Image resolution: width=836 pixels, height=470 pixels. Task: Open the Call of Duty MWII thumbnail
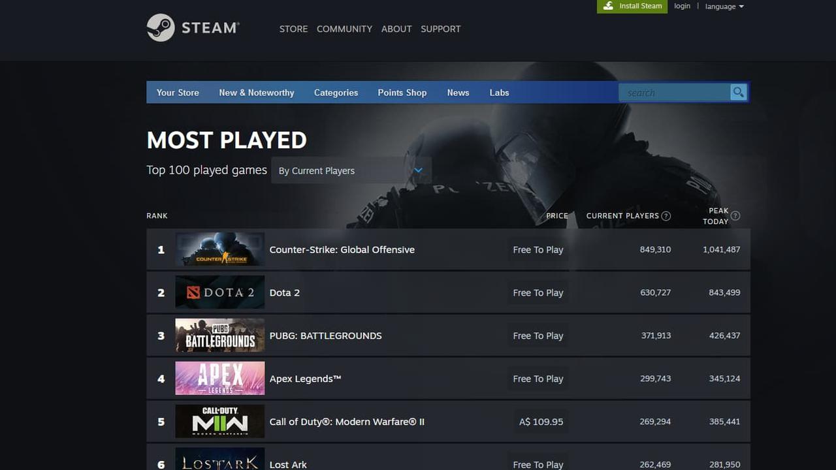point(220,422)
